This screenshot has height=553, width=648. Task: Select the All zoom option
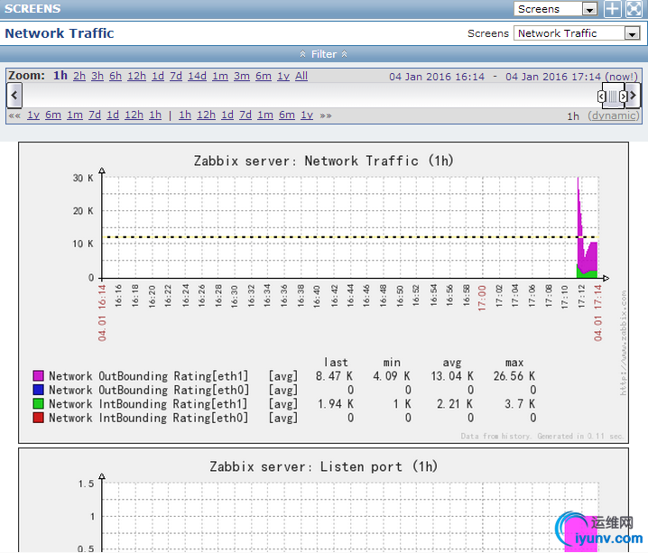coord(301,76)
